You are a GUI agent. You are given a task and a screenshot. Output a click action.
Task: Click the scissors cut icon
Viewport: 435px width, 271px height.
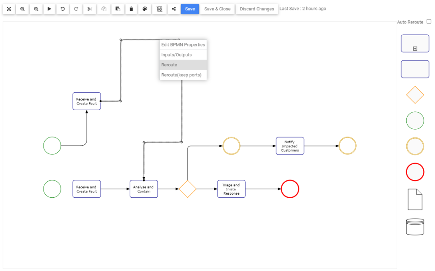pyautogui.click(x=90, y=9)
